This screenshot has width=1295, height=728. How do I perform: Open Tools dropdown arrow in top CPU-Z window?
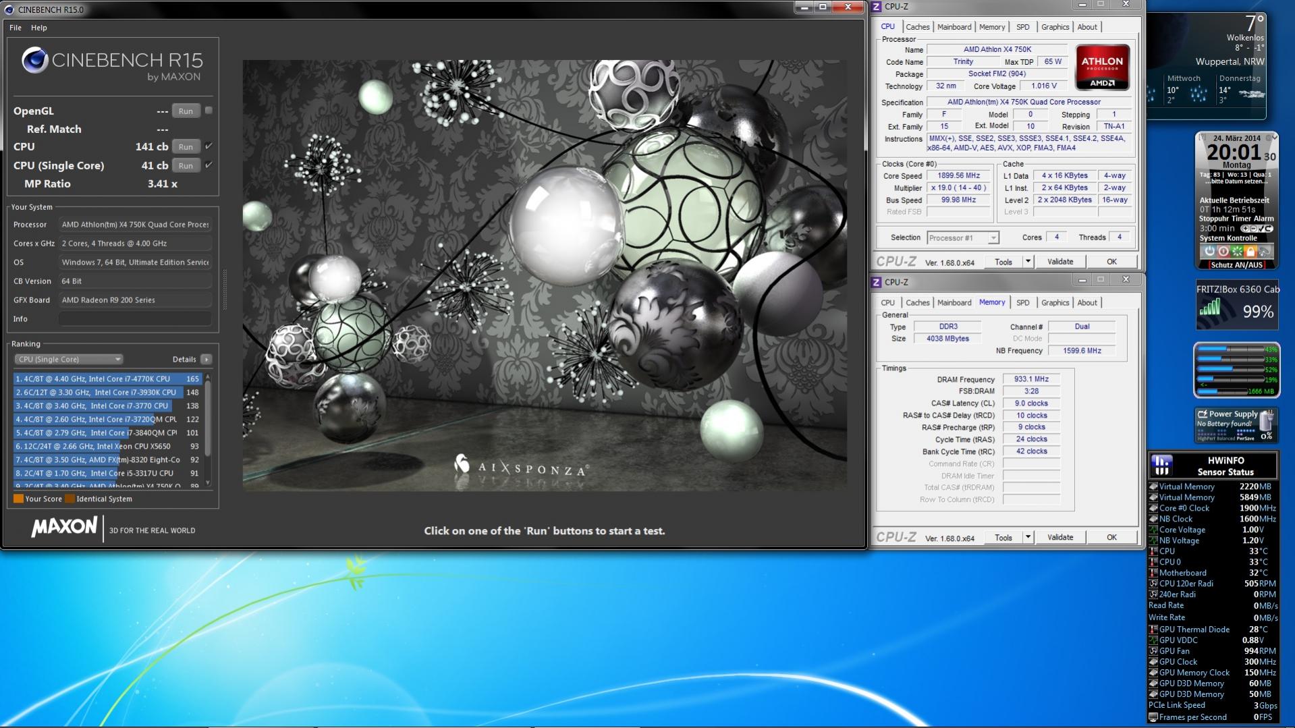coord(1028,262)
